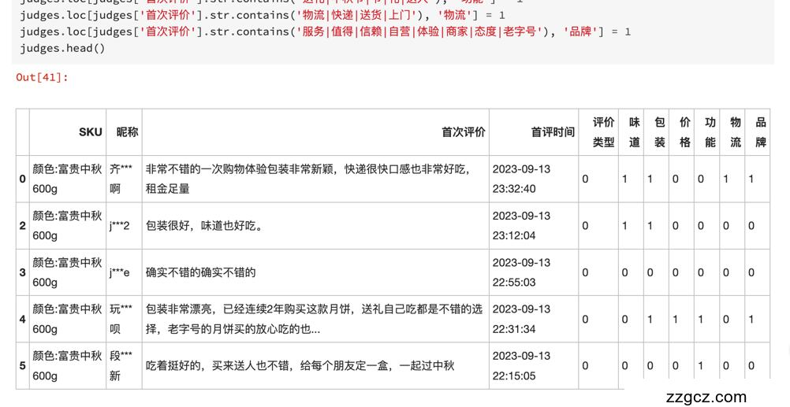Select the 首评时间 column header
The image size is (790, 407).
pos(552,132)
